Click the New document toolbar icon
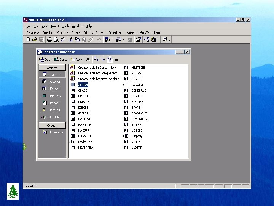Screen dimensions: 274x206 [x=28, y=39]
